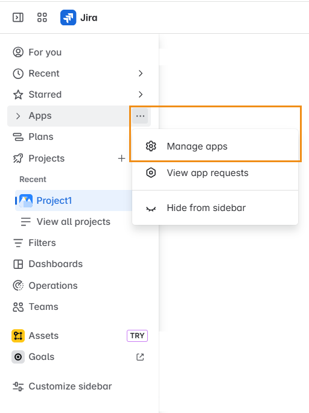Open the Assets icon in sidebar
Screen dimensions: 309x413
click(x=18, y=336)
